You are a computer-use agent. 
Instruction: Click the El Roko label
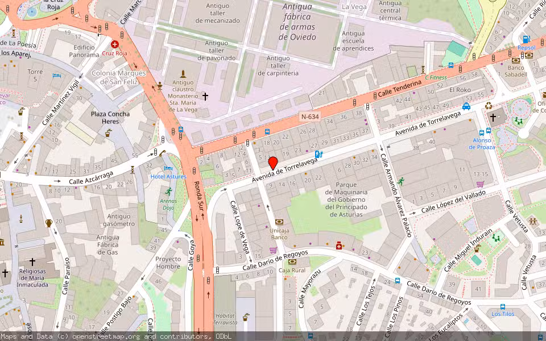pos(460,90)
